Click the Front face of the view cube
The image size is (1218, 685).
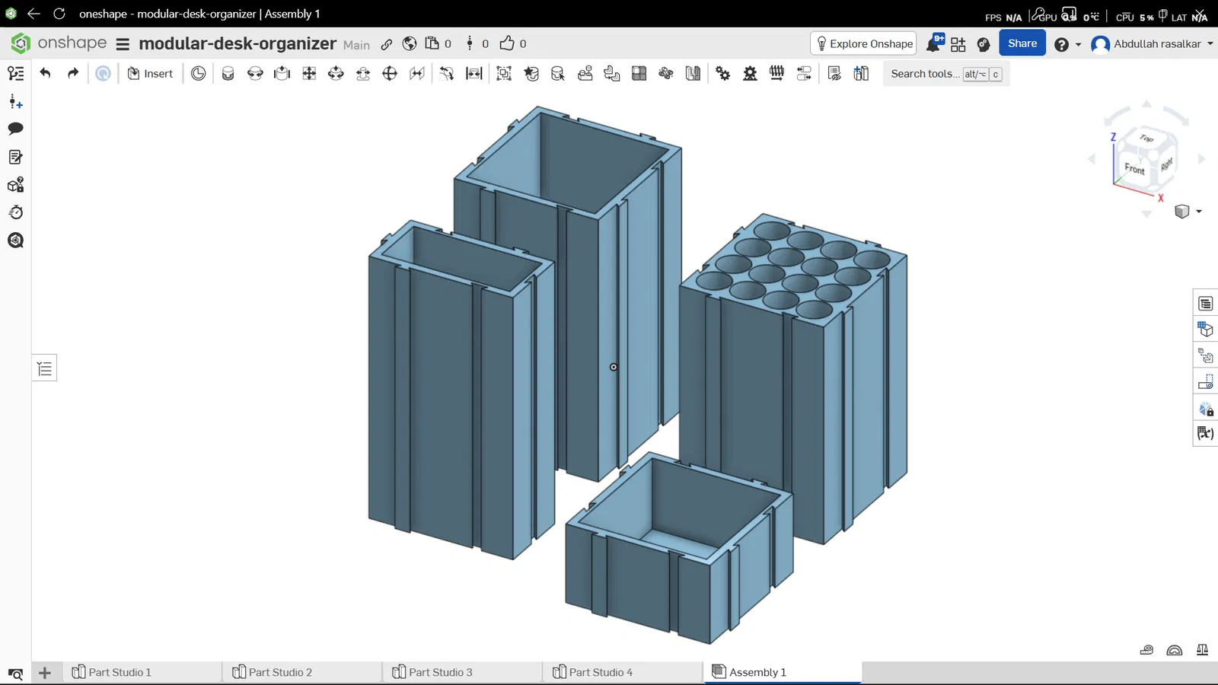1134,169
